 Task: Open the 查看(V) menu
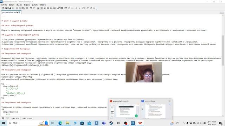(27, 5)
